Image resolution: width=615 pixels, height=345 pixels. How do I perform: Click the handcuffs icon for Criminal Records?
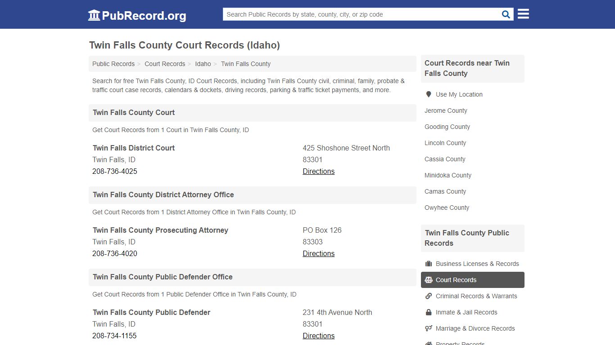pyautogui.click(x=429, y=296)
